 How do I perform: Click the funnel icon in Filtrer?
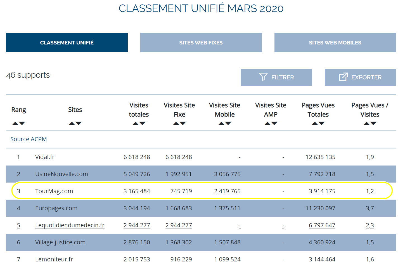(x=263, y=77)
